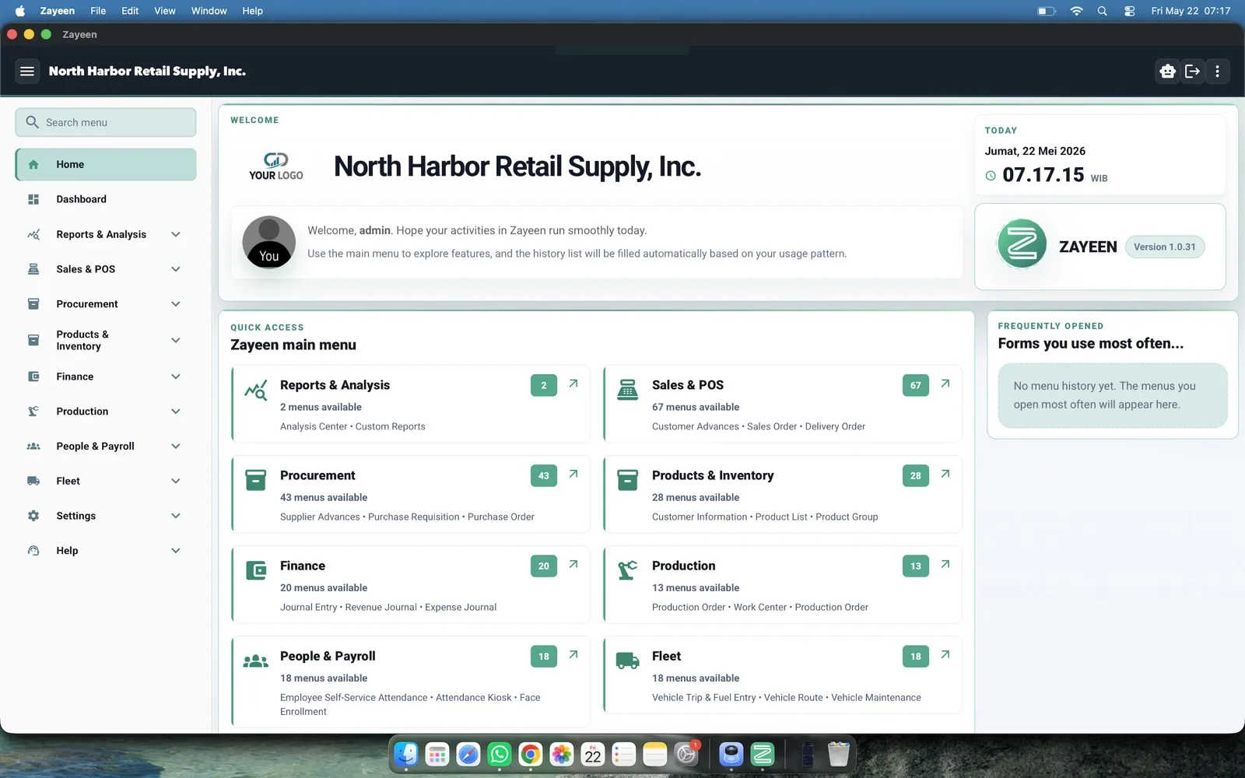Click the user avatar labeled You
1245x778 pixels.
point(268,242)
